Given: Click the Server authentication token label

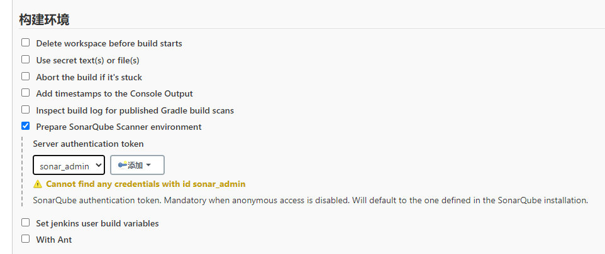Looking at the screenshot, I should [88, 144].
